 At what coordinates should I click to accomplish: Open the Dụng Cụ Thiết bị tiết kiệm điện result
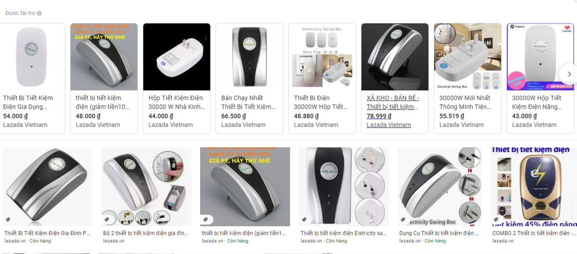click(x=439, y=233)
